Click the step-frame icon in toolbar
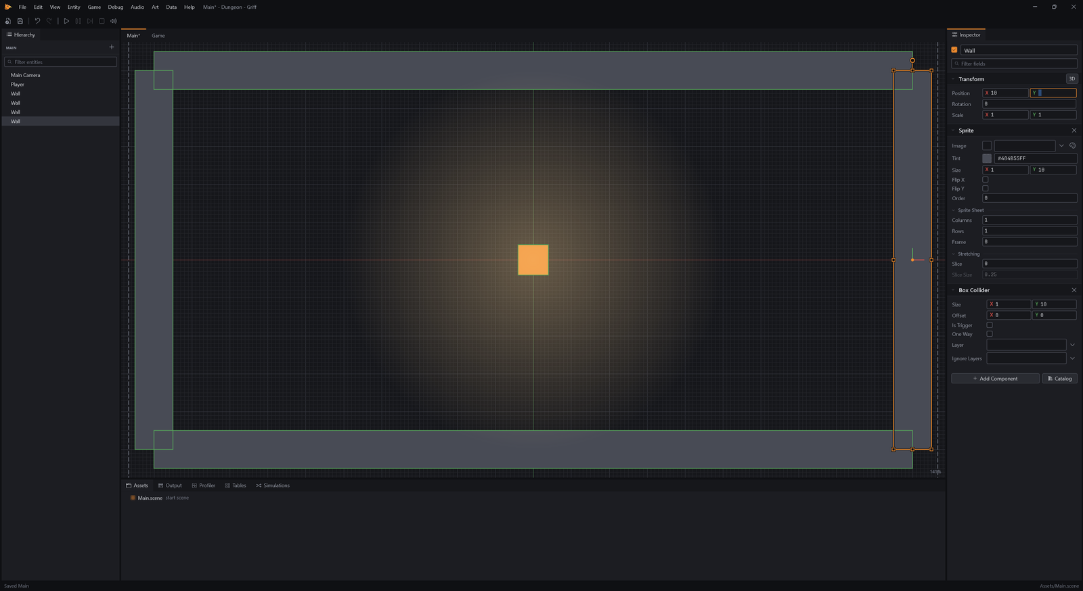1083x591 pixels. [x=90, y=21]
